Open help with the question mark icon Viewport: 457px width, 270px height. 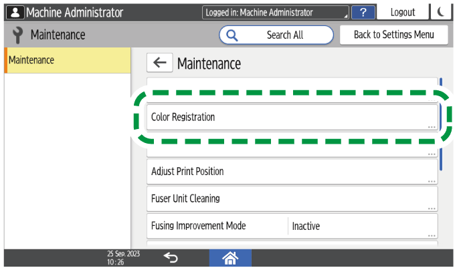[363, 12]
